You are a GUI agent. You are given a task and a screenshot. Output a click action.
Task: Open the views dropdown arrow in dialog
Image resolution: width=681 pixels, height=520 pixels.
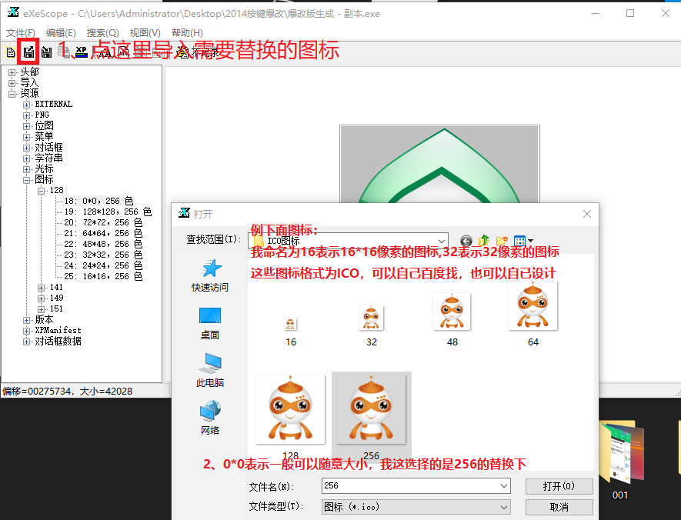(x=530, y=240)
